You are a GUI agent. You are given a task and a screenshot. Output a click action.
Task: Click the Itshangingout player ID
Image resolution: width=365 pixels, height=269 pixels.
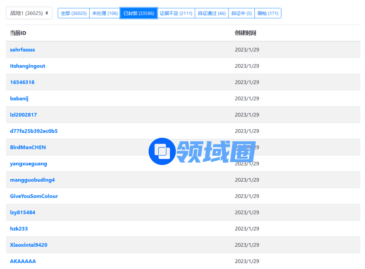[27, 66]
